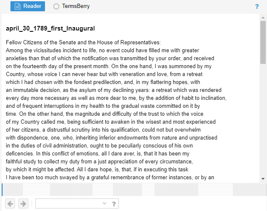
Task: Click the blue marker at bar's left edge
Action: [x=2, y=189]
